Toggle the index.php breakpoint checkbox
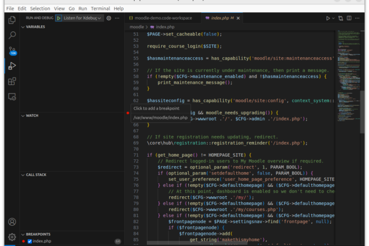 click(30, 241)
